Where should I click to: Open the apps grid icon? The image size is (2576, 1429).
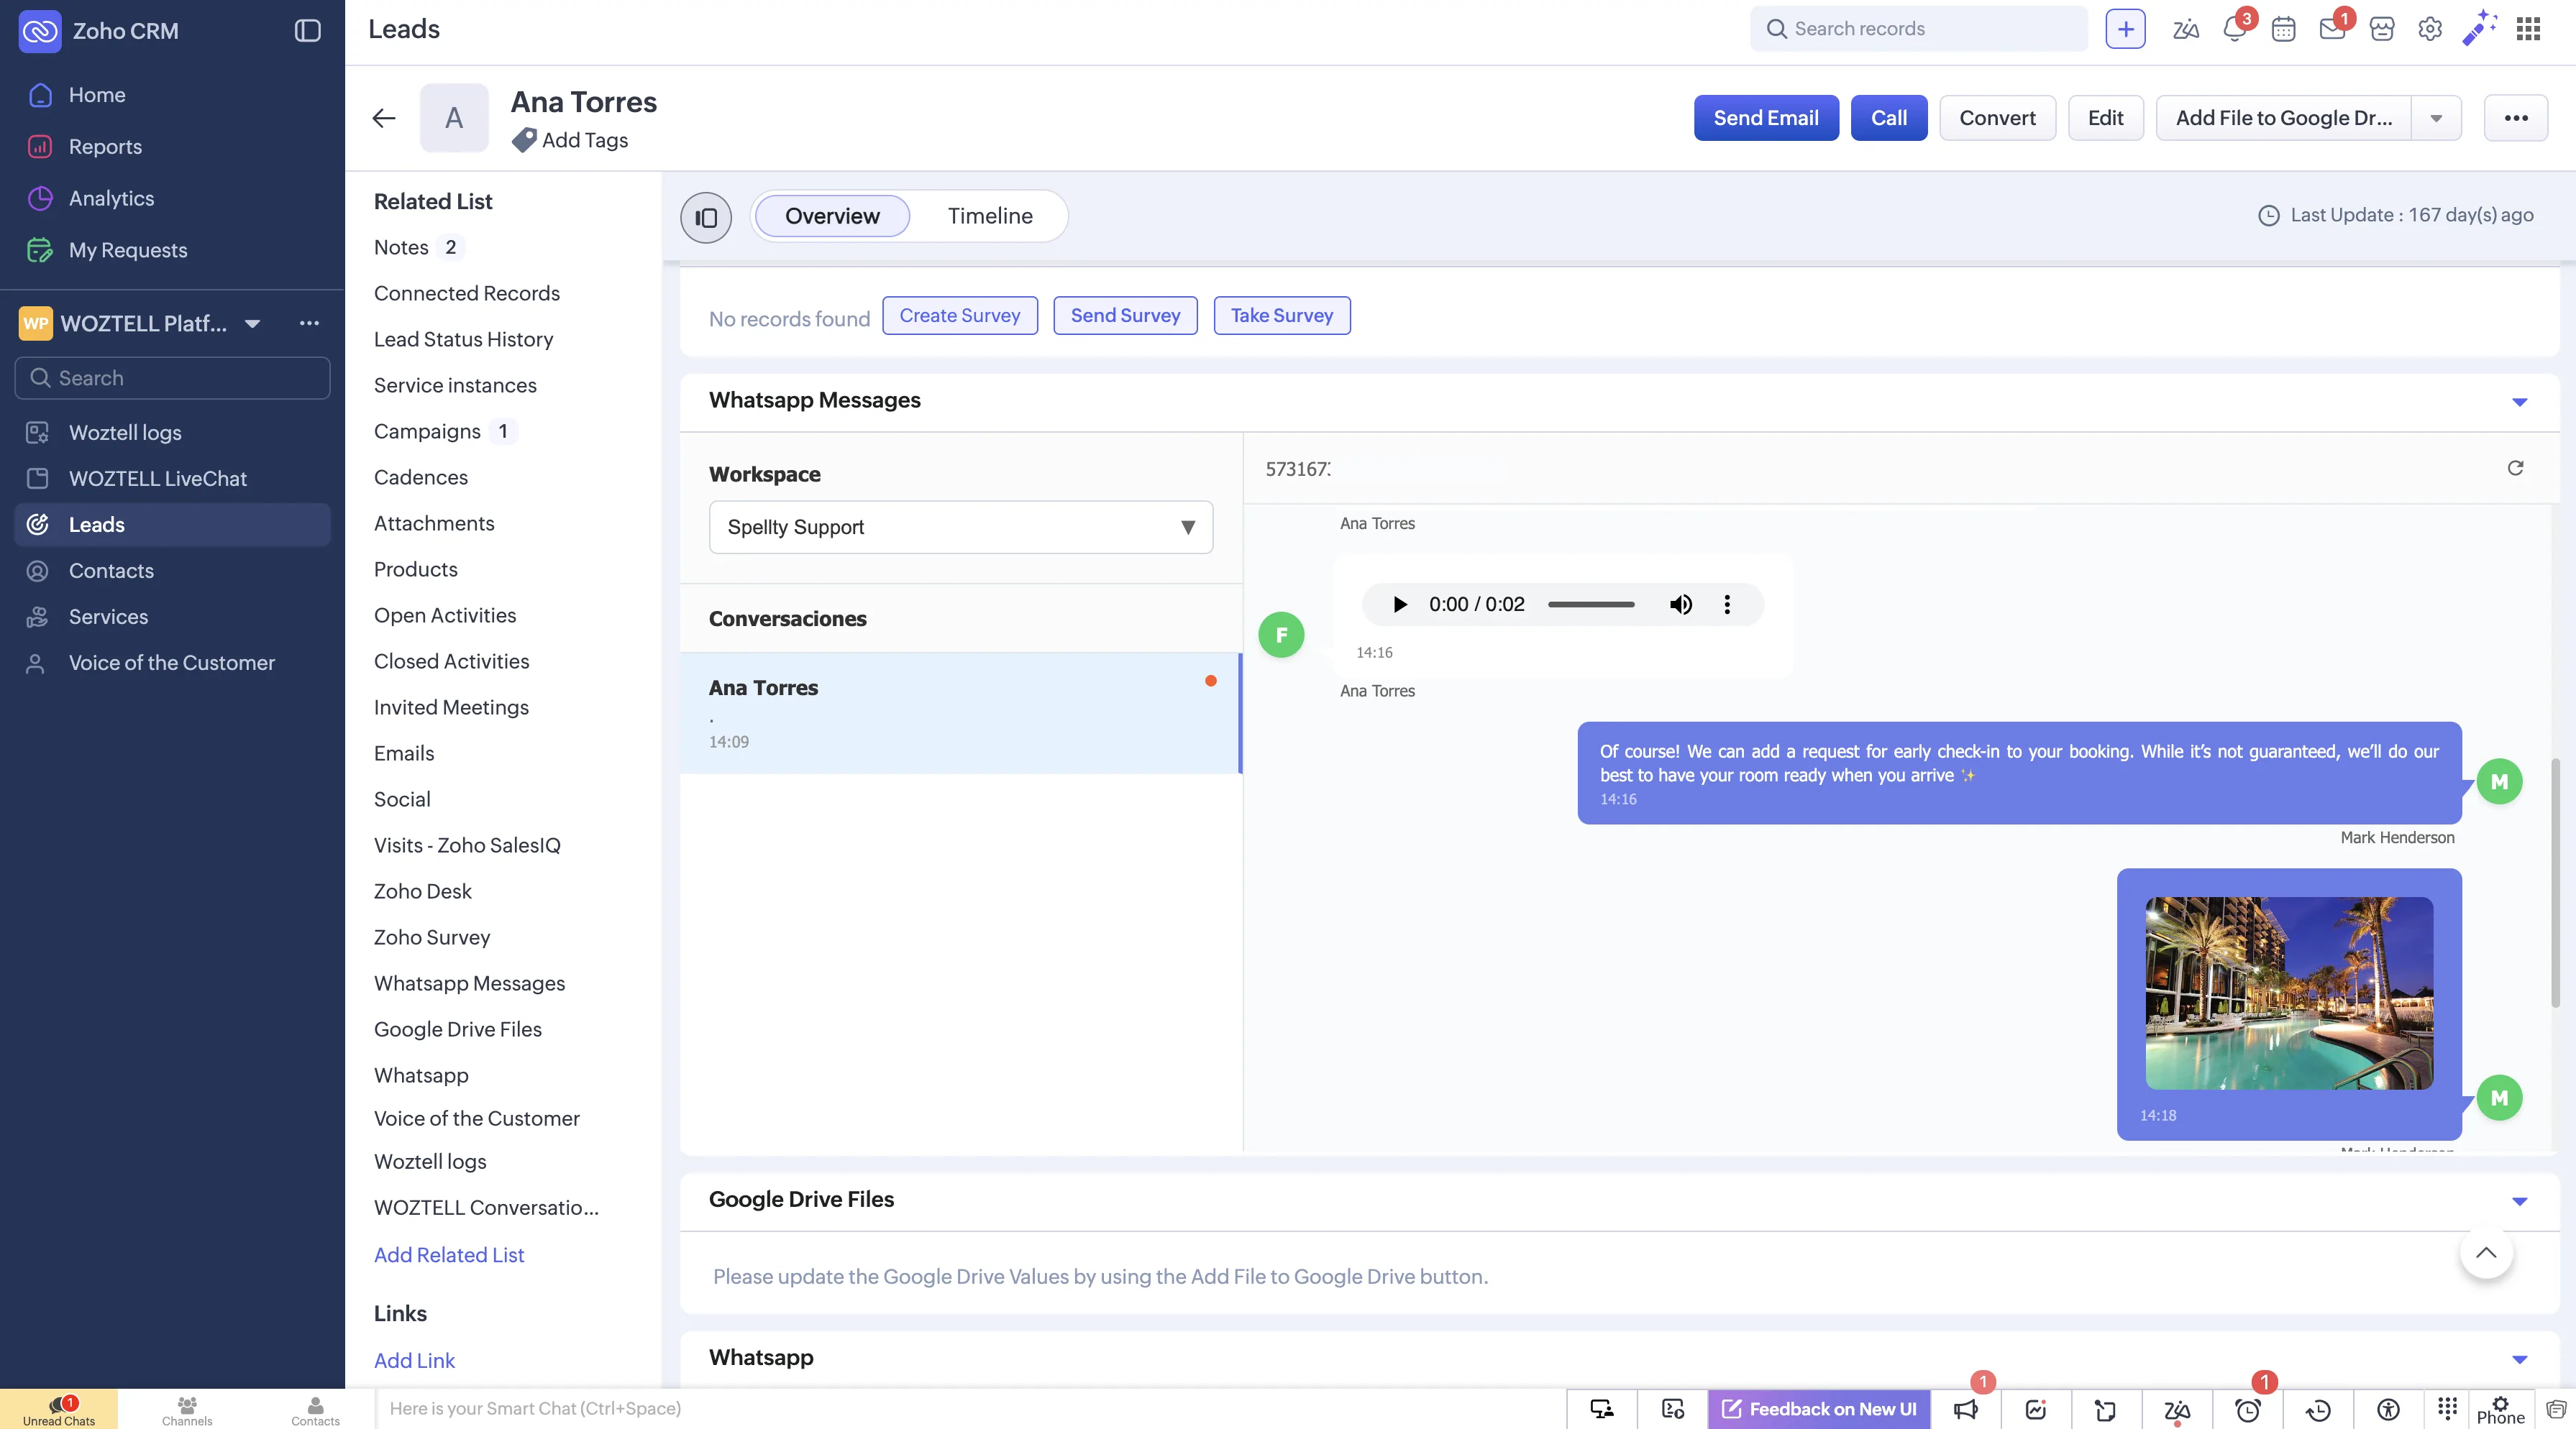click(2528, 29)
